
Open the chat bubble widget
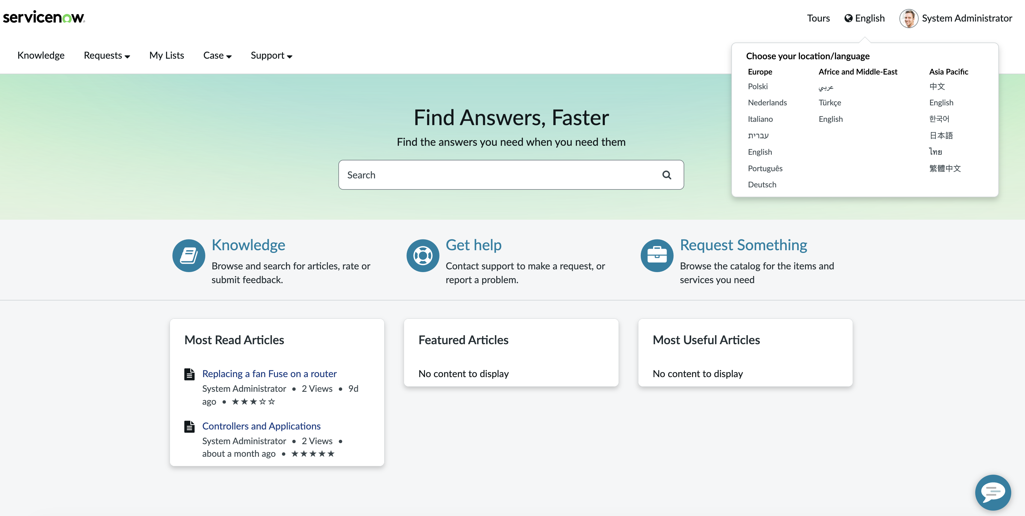(993, 492)
